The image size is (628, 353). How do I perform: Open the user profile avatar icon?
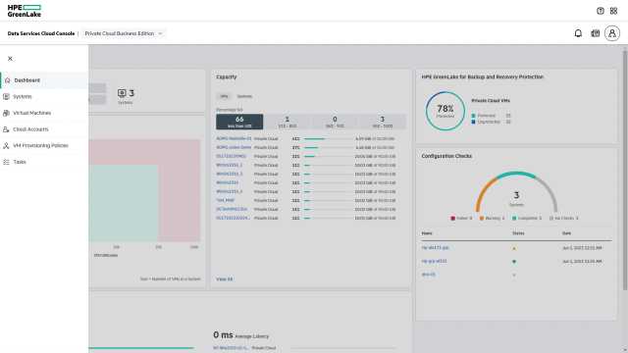tap(612, 33)
